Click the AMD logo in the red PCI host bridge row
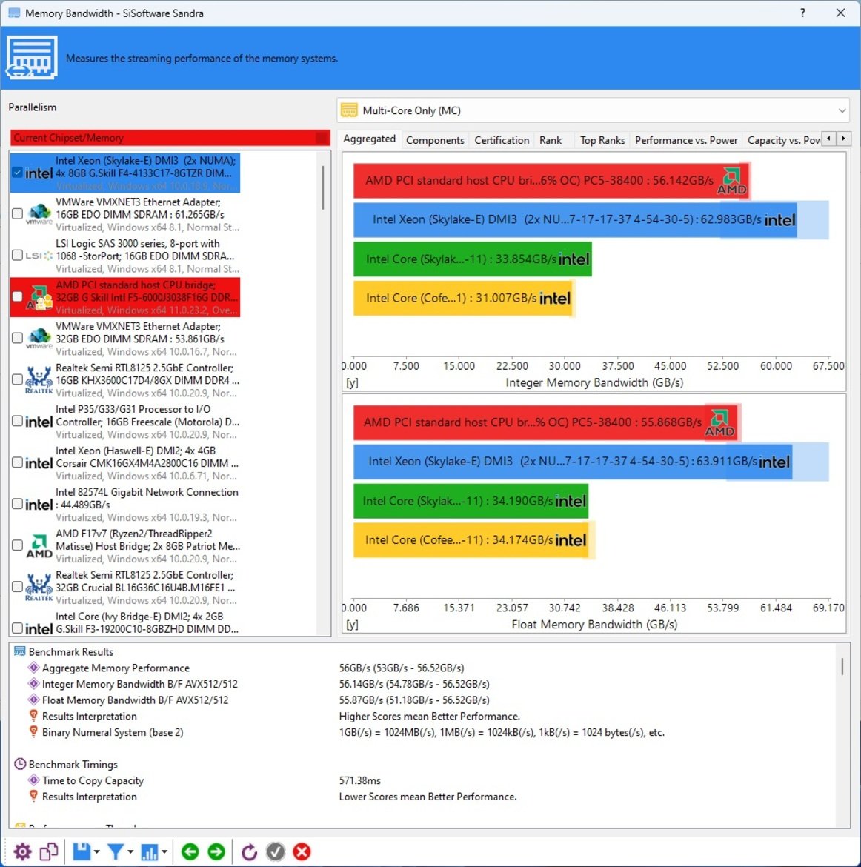861x867 pixels. (39, 297)
